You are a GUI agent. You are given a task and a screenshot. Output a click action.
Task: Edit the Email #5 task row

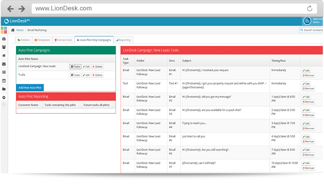(306, 137)
